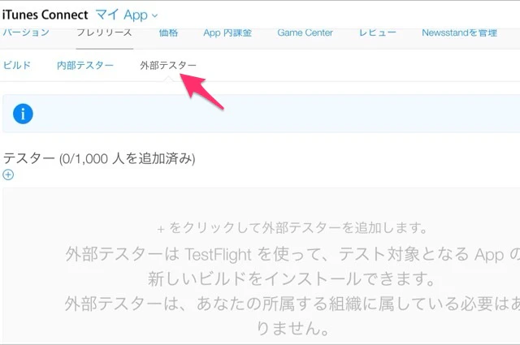Select the 外部テスター sub-tab
The height and width of the screenshot is (345, 520).
click(168, 65)
